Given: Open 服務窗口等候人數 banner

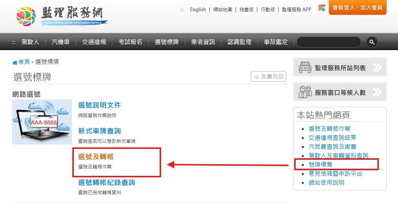Looking at the screenshot, I should [340, 92].
